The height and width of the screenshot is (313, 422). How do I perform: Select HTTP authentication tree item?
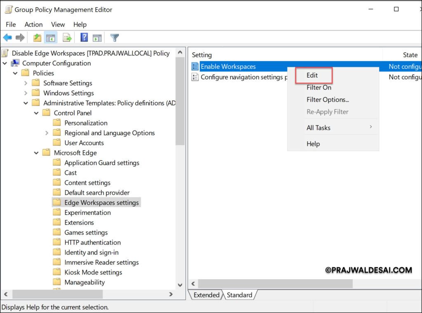point(92,242)
